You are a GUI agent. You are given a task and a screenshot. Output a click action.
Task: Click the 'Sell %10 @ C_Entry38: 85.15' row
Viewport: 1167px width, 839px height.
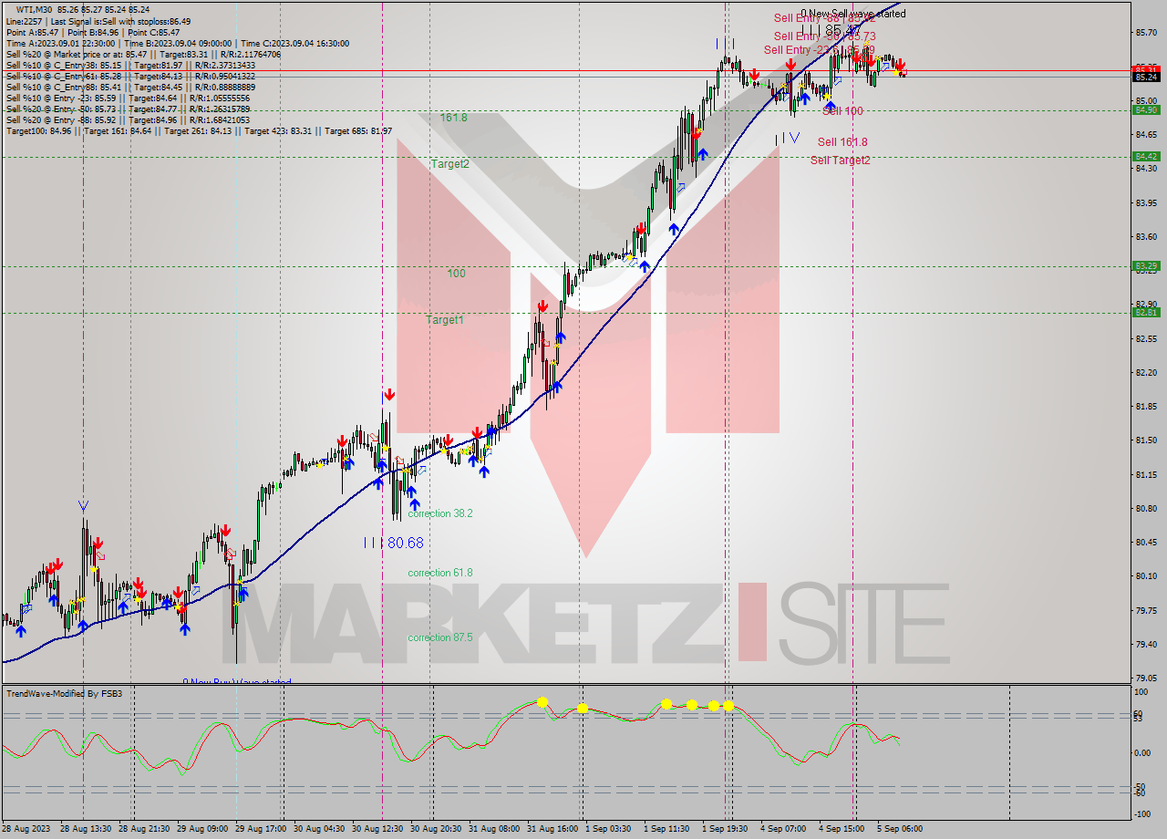(130, 65)
